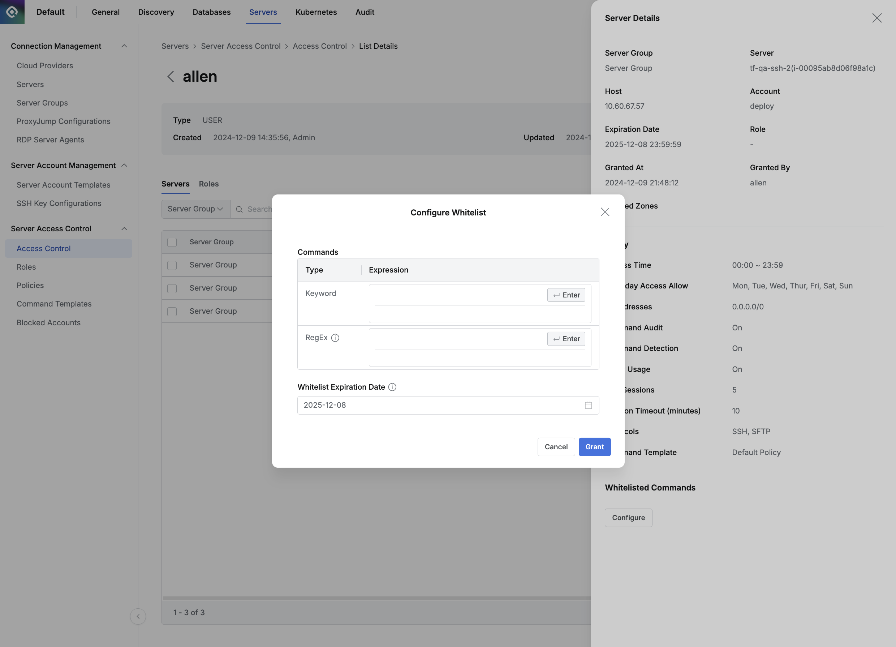Open the Kubernetes top menu
This screenshot has width=896, height=647.
316,12
